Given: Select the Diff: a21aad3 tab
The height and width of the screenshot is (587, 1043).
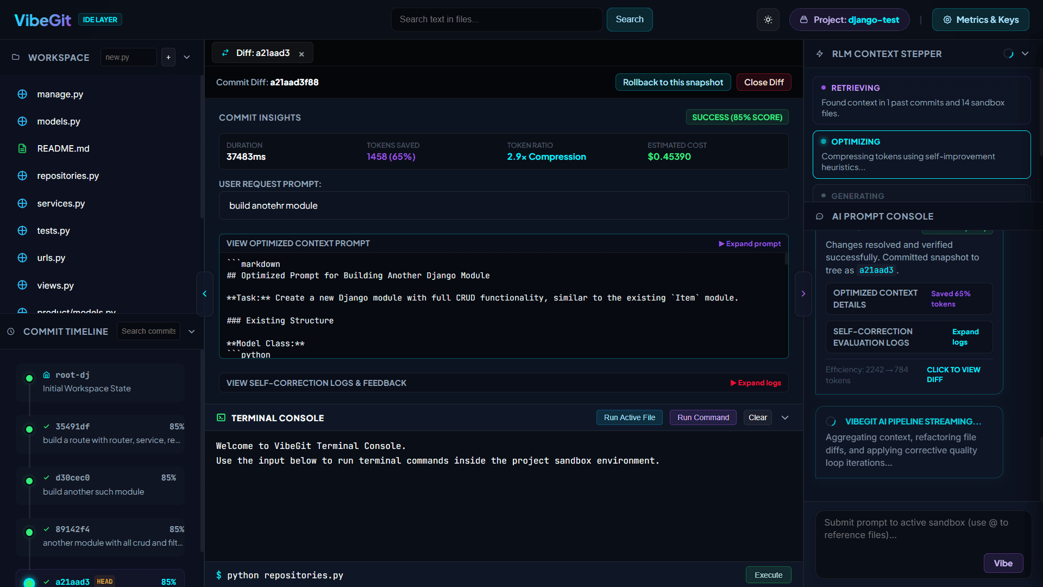Looking at the screenshot, I should 262,53.
